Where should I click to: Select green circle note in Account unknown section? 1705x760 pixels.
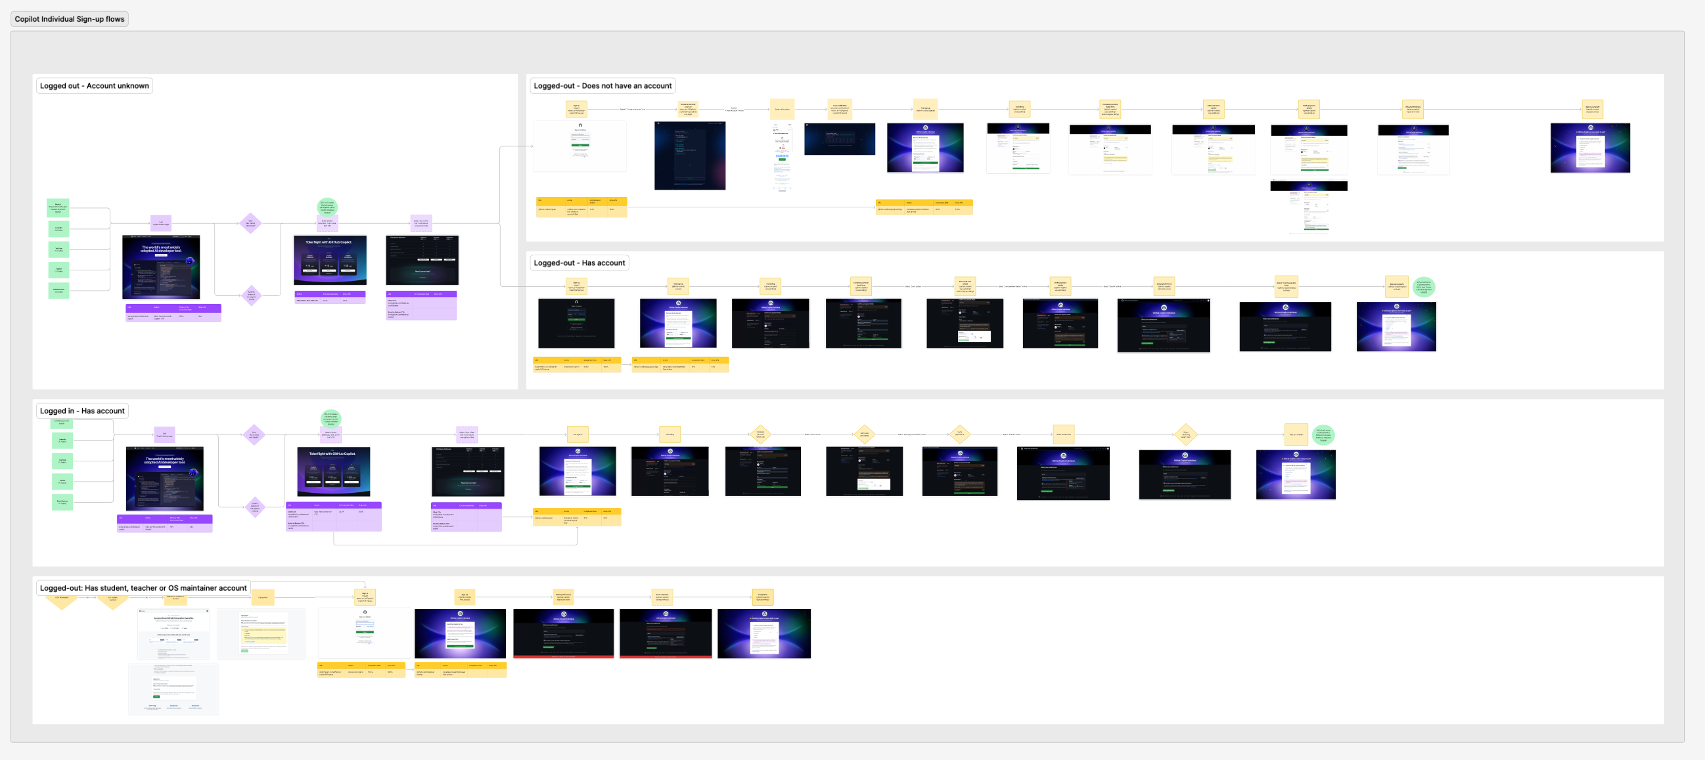click(327, 207)
